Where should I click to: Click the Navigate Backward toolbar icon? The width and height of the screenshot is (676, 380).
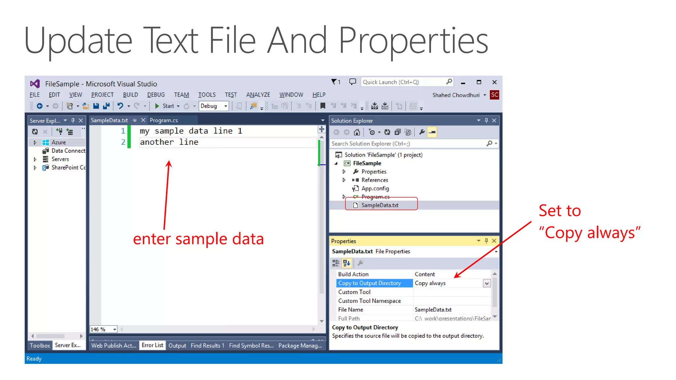point(39,106)
